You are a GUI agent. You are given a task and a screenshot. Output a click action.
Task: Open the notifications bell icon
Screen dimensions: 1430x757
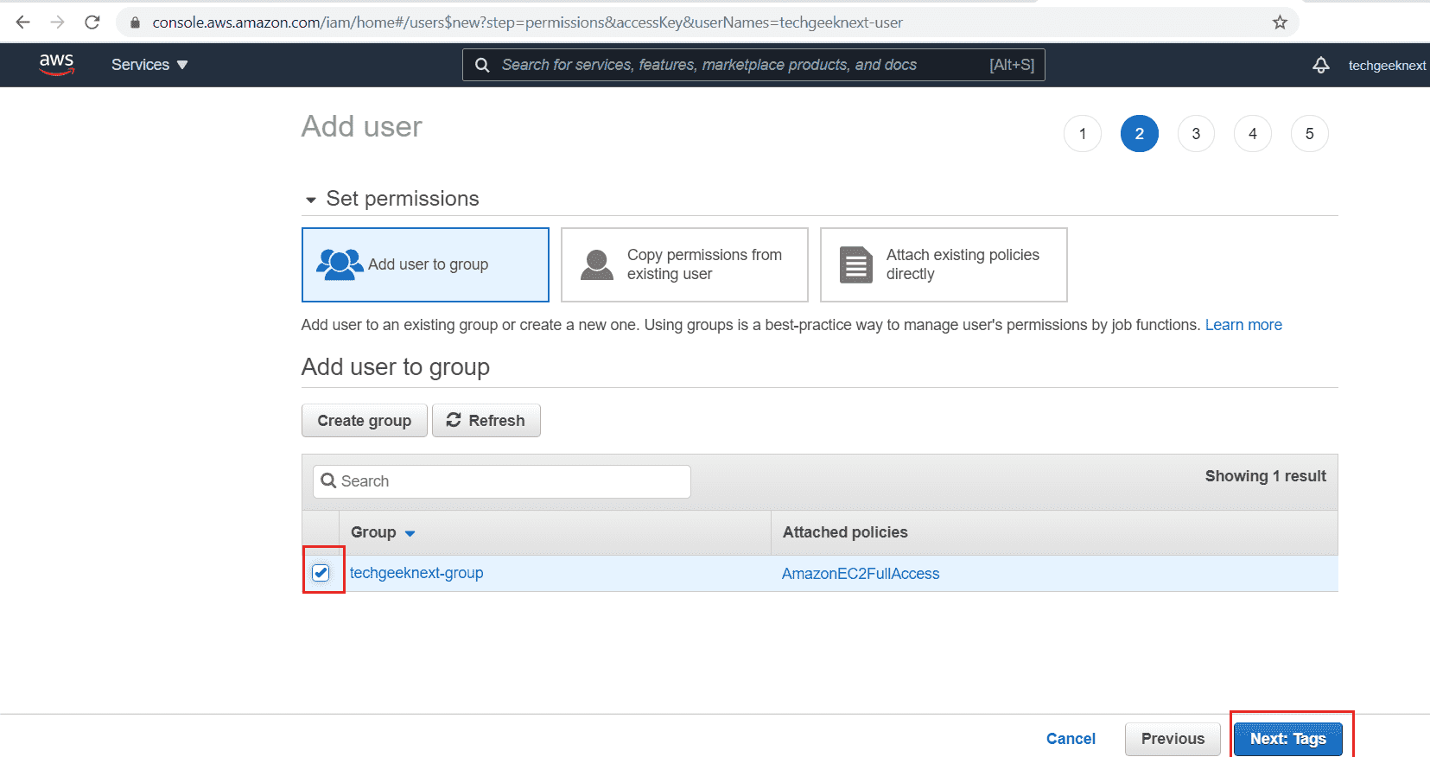(x=1320, y=65)
